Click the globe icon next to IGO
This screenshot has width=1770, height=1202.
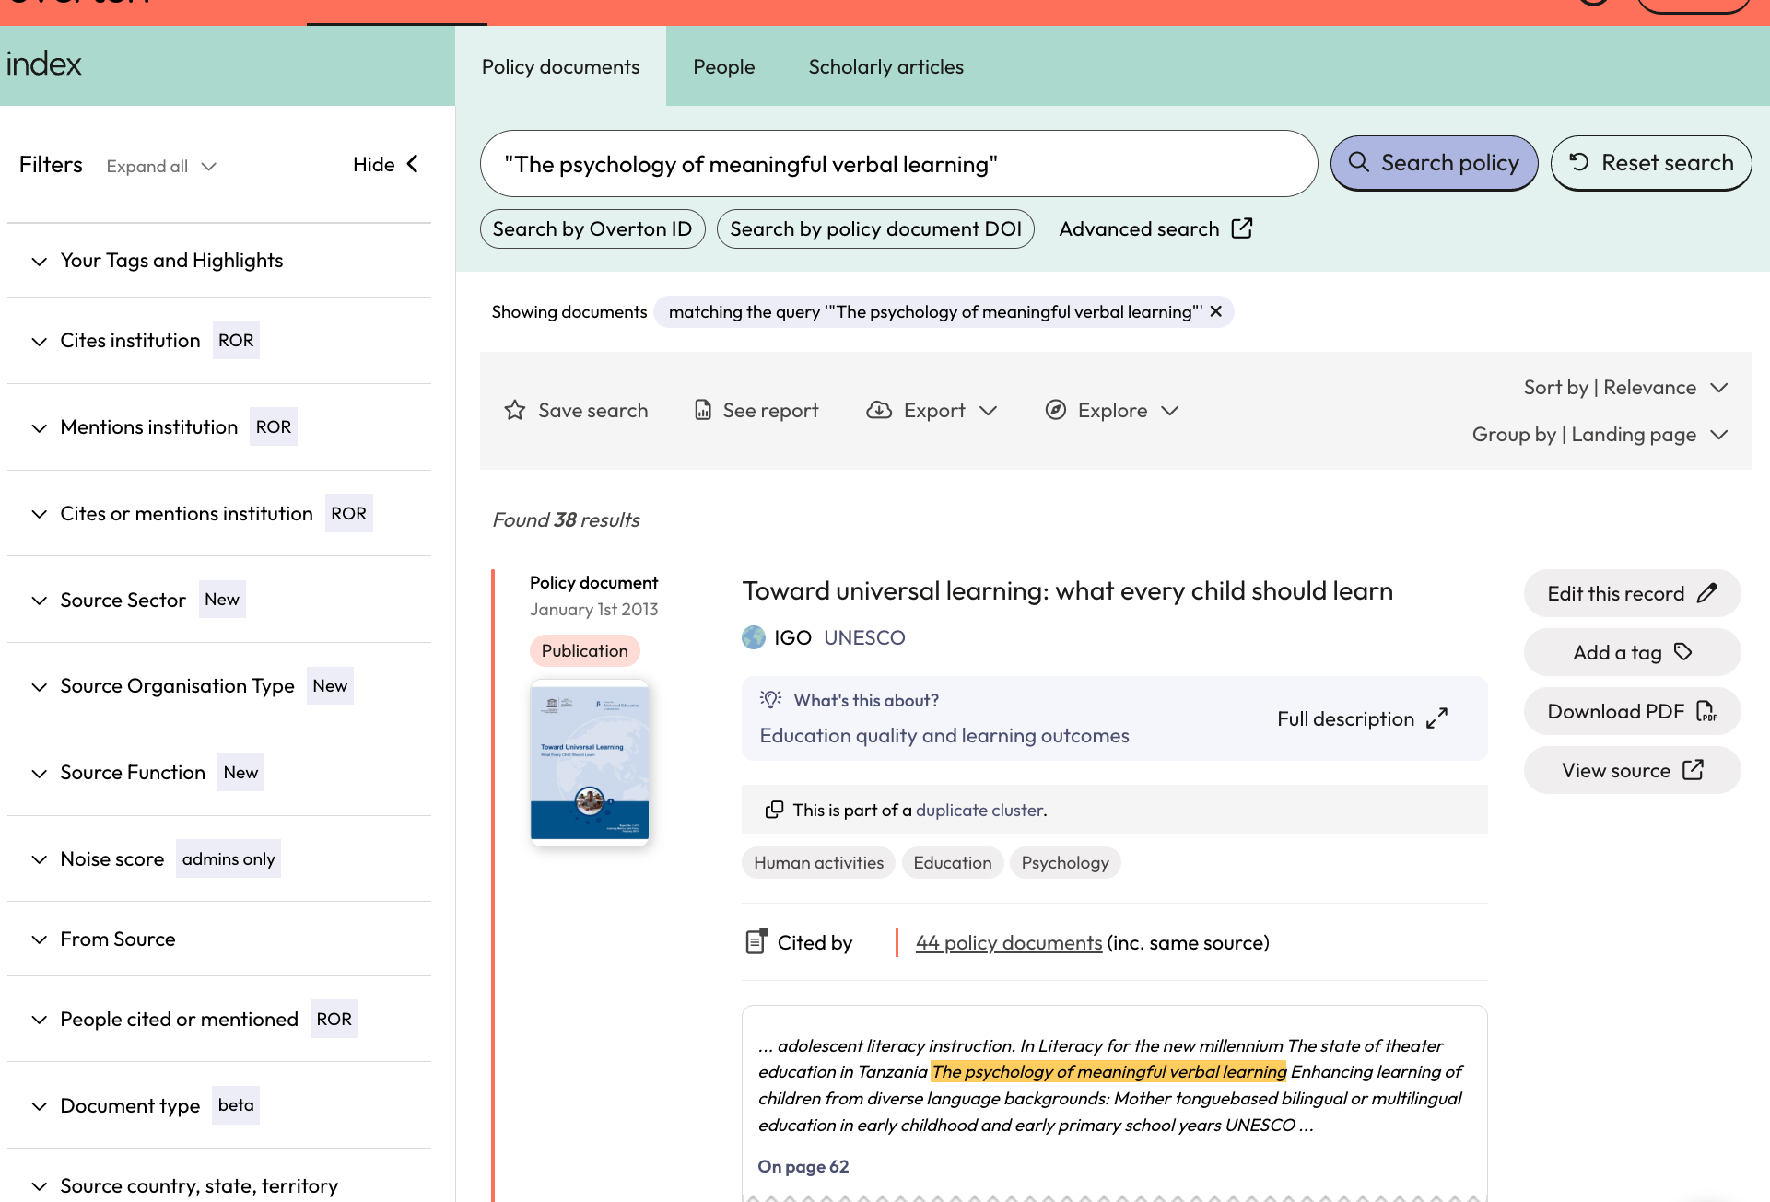click(x=754, y=637)
